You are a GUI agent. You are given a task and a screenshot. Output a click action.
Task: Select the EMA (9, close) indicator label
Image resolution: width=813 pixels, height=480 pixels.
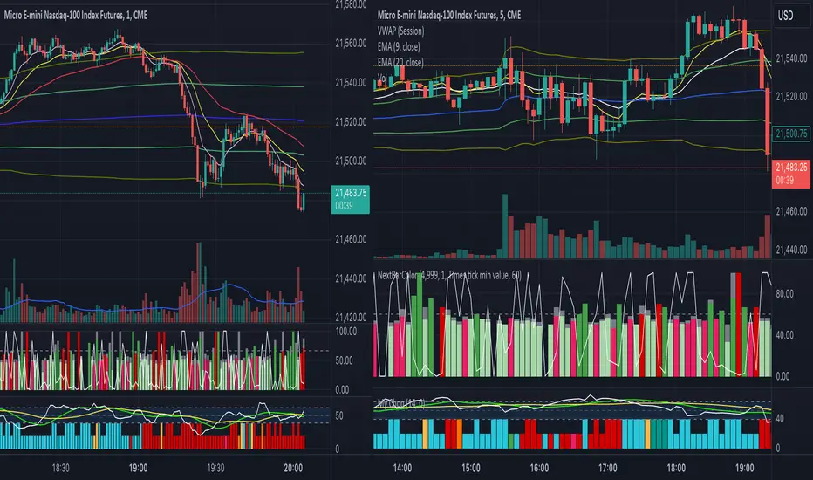coord(399,47)
